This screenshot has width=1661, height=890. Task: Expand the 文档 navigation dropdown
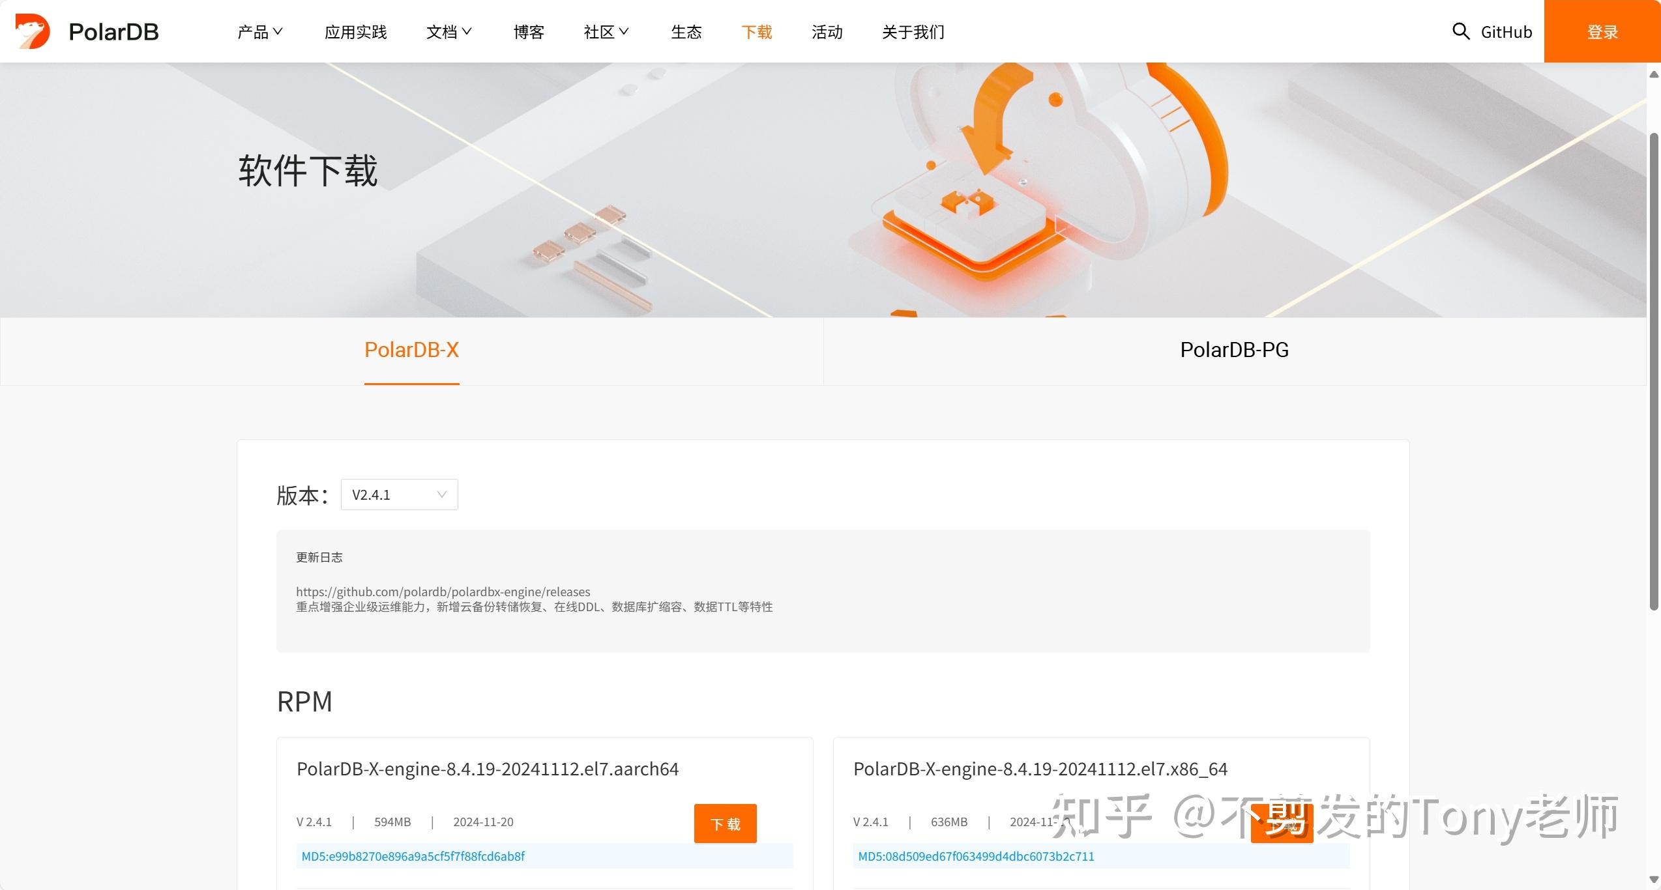pos(448,31)
